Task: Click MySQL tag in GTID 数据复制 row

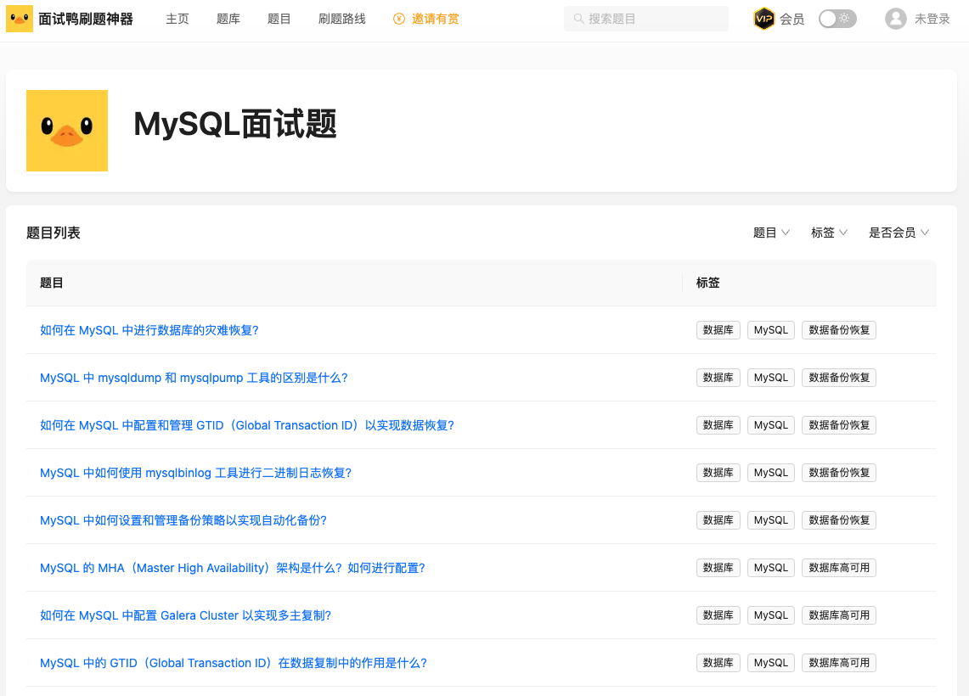Action: tap(770, 663)
